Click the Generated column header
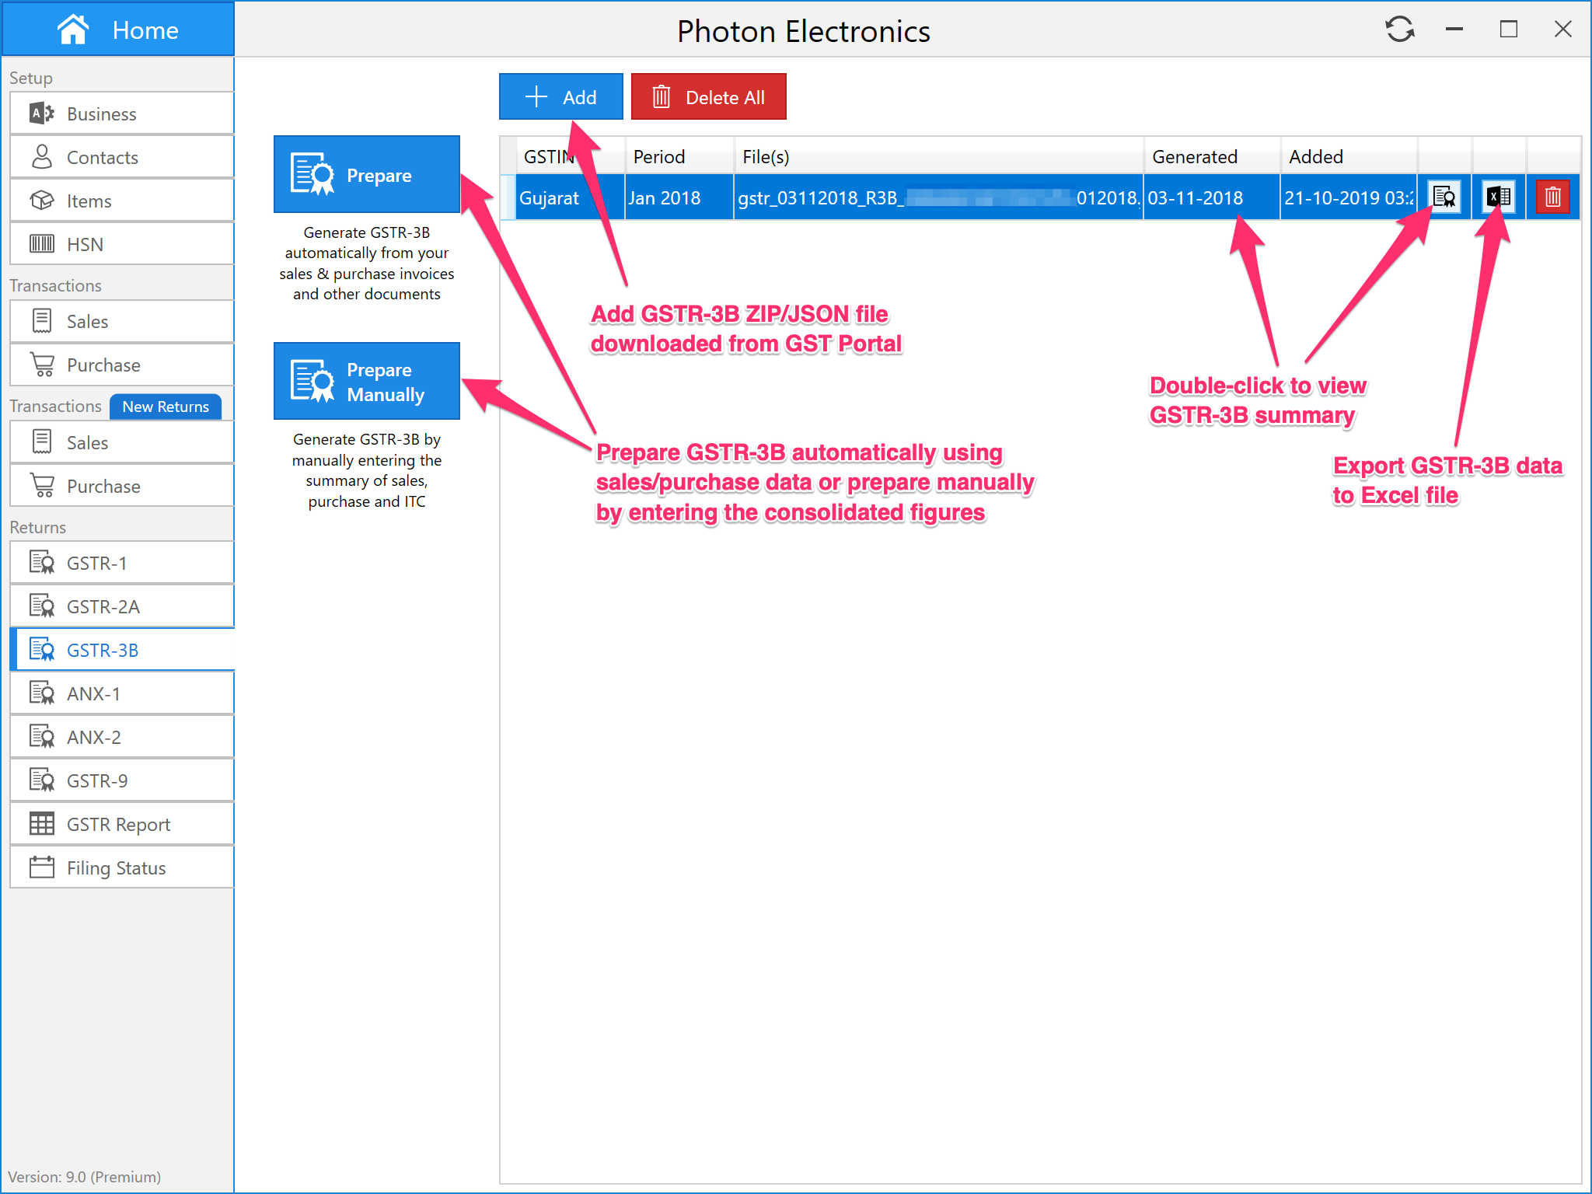This screenshot has width=1592, height=1194. coord(1210,157)
